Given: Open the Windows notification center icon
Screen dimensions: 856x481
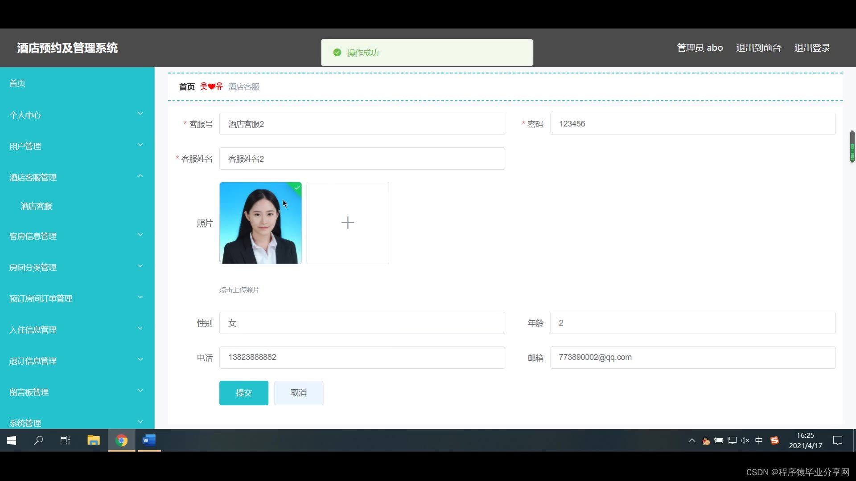Looking at the screenshot, I should point(838,440).
